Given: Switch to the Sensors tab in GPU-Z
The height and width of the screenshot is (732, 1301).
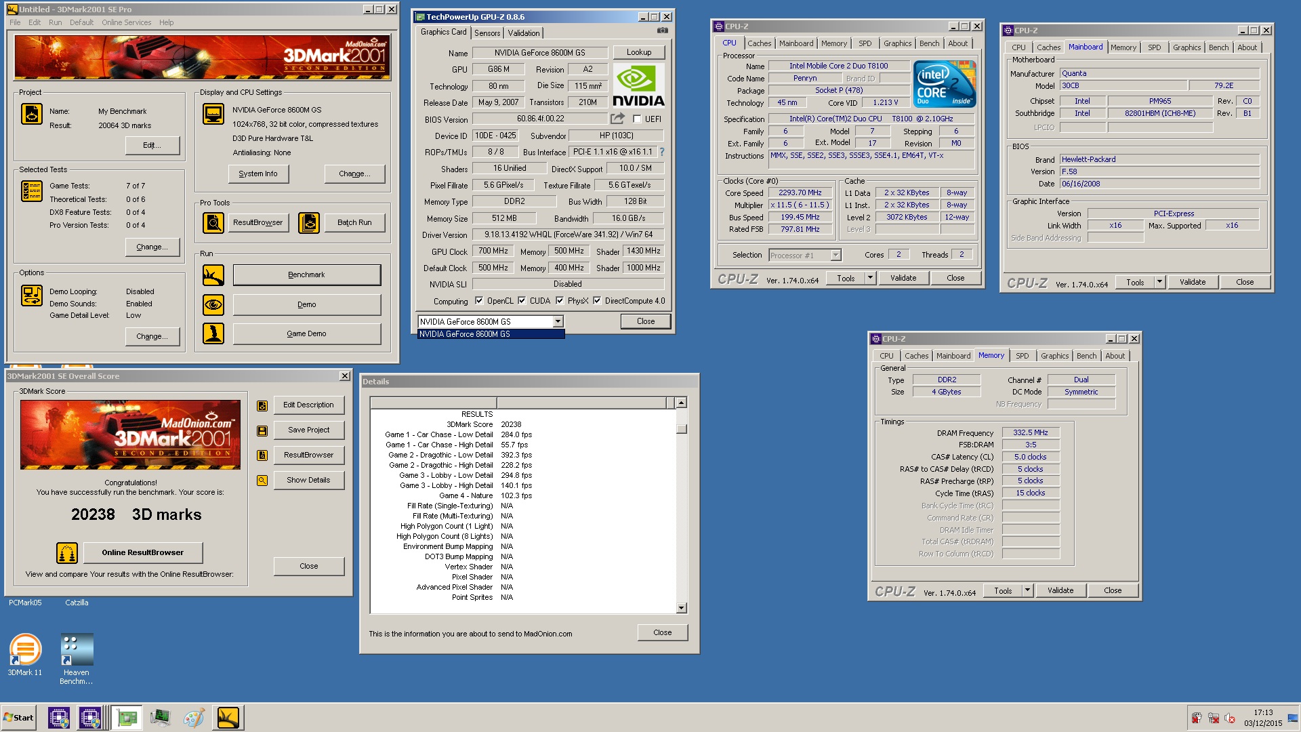Looking at the screenshot, I should [487, 33].
